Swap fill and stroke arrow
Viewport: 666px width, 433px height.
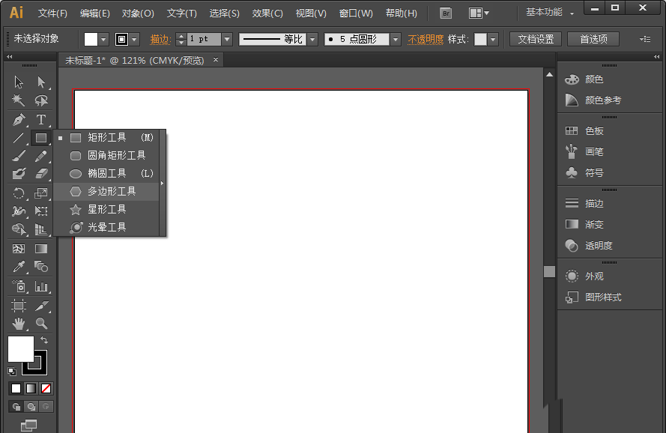tap(43, 340)
